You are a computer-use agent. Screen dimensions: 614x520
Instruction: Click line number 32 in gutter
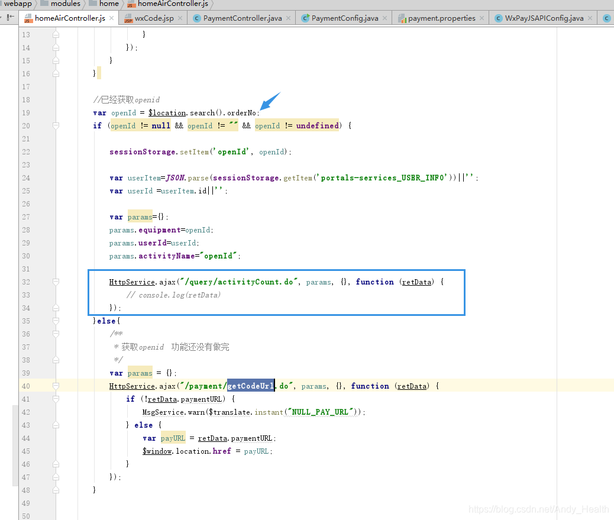click(26, 282)
